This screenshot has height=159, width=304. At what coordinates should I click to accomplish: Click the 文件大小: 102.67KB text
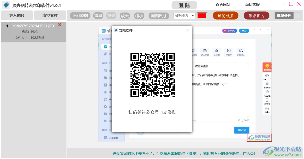click(x=29, y=38)
